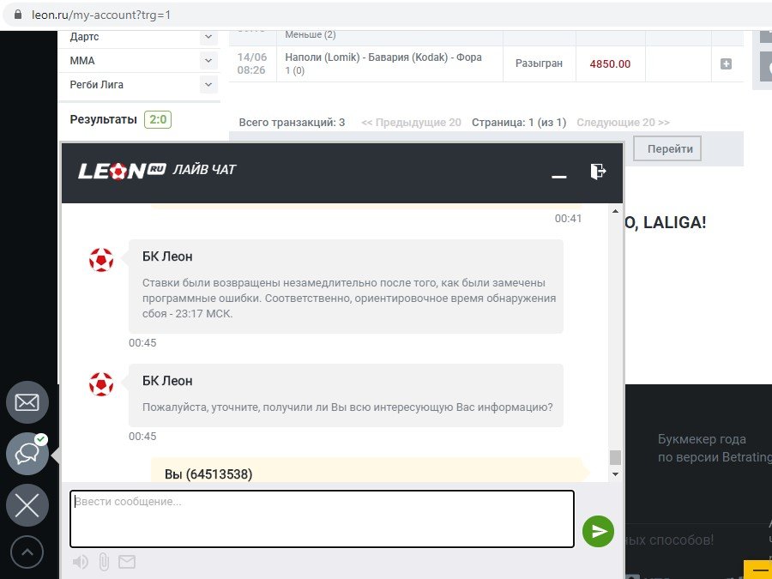Screen dimensions: 772x579
Task: Click the chat bubbles sidebar button
Action: 27,454
